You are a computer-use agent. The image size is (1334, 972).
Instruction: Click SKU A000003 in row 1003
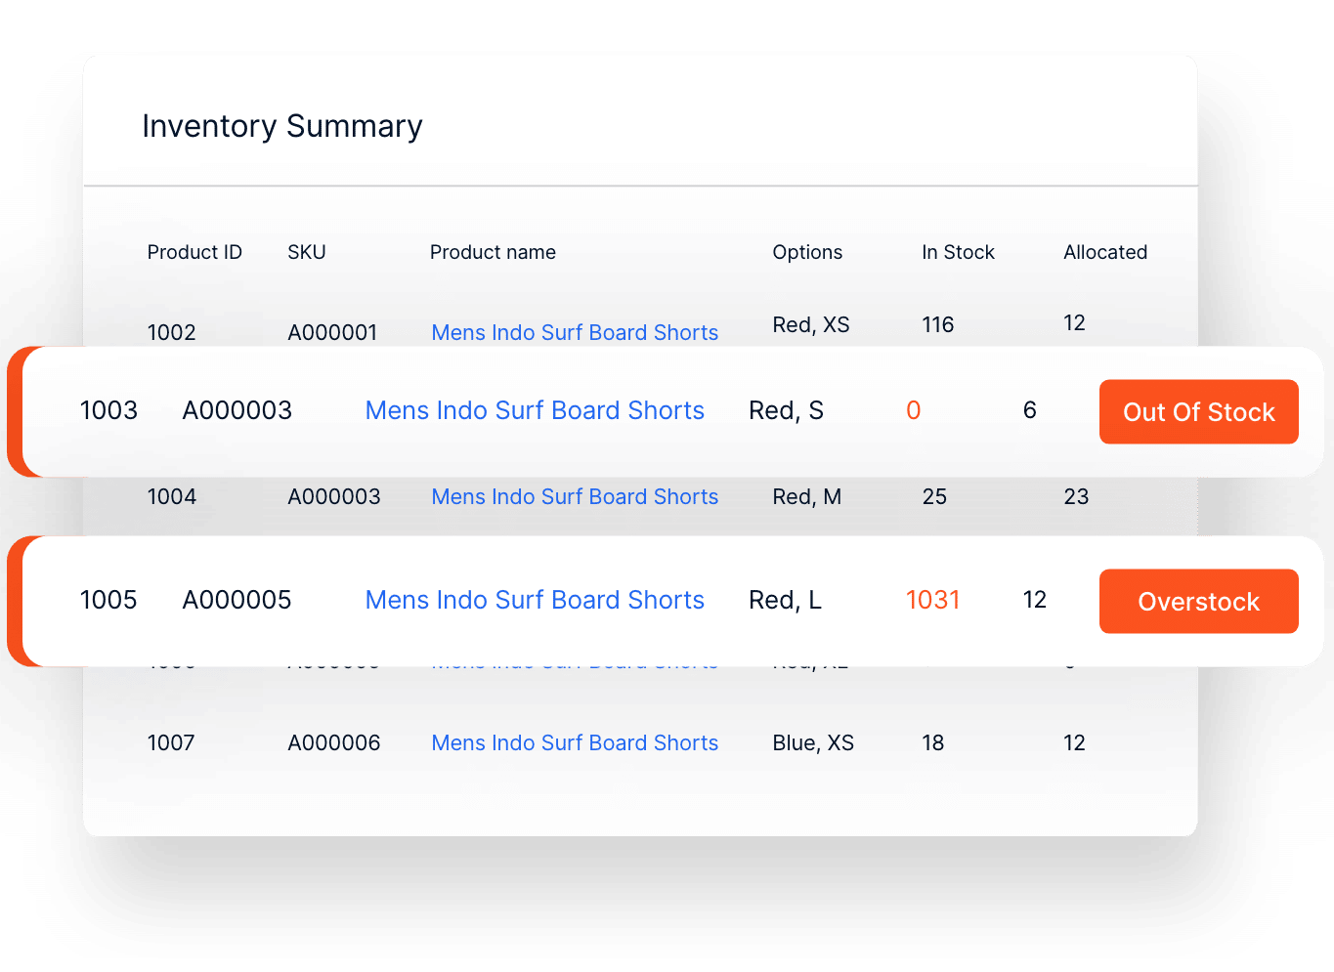(x=237, y=410)
